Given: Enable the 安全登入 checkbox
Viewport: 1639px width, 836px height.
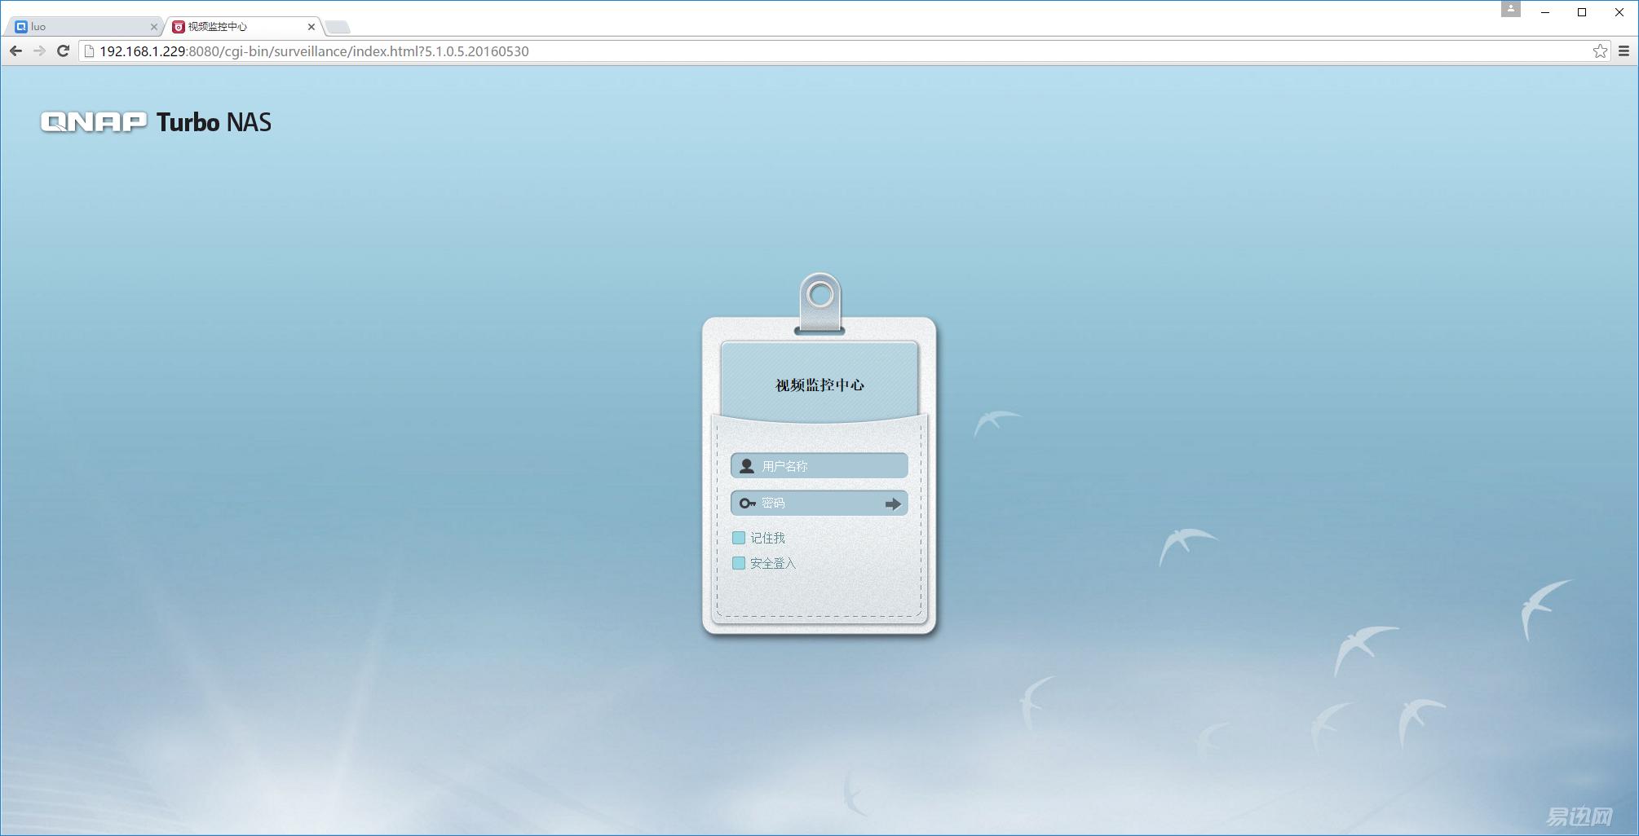Looking at the screenshot, I should coord(739,563).
